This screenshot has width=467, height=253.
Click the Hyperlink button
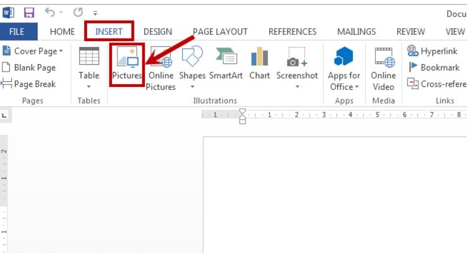pos(433,51)
